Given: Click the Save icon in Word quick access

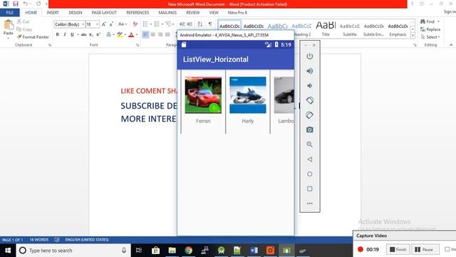Looking at the screenshot, I should 16,4.
